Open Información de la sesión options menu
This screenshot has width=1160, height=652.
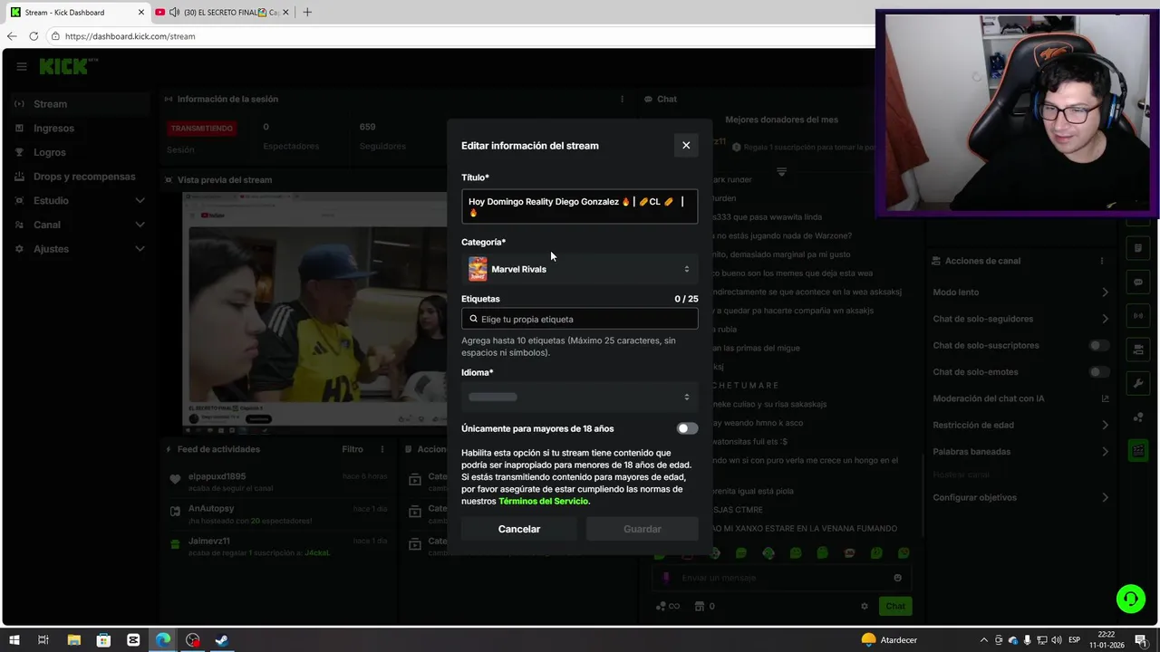(622, 99)
